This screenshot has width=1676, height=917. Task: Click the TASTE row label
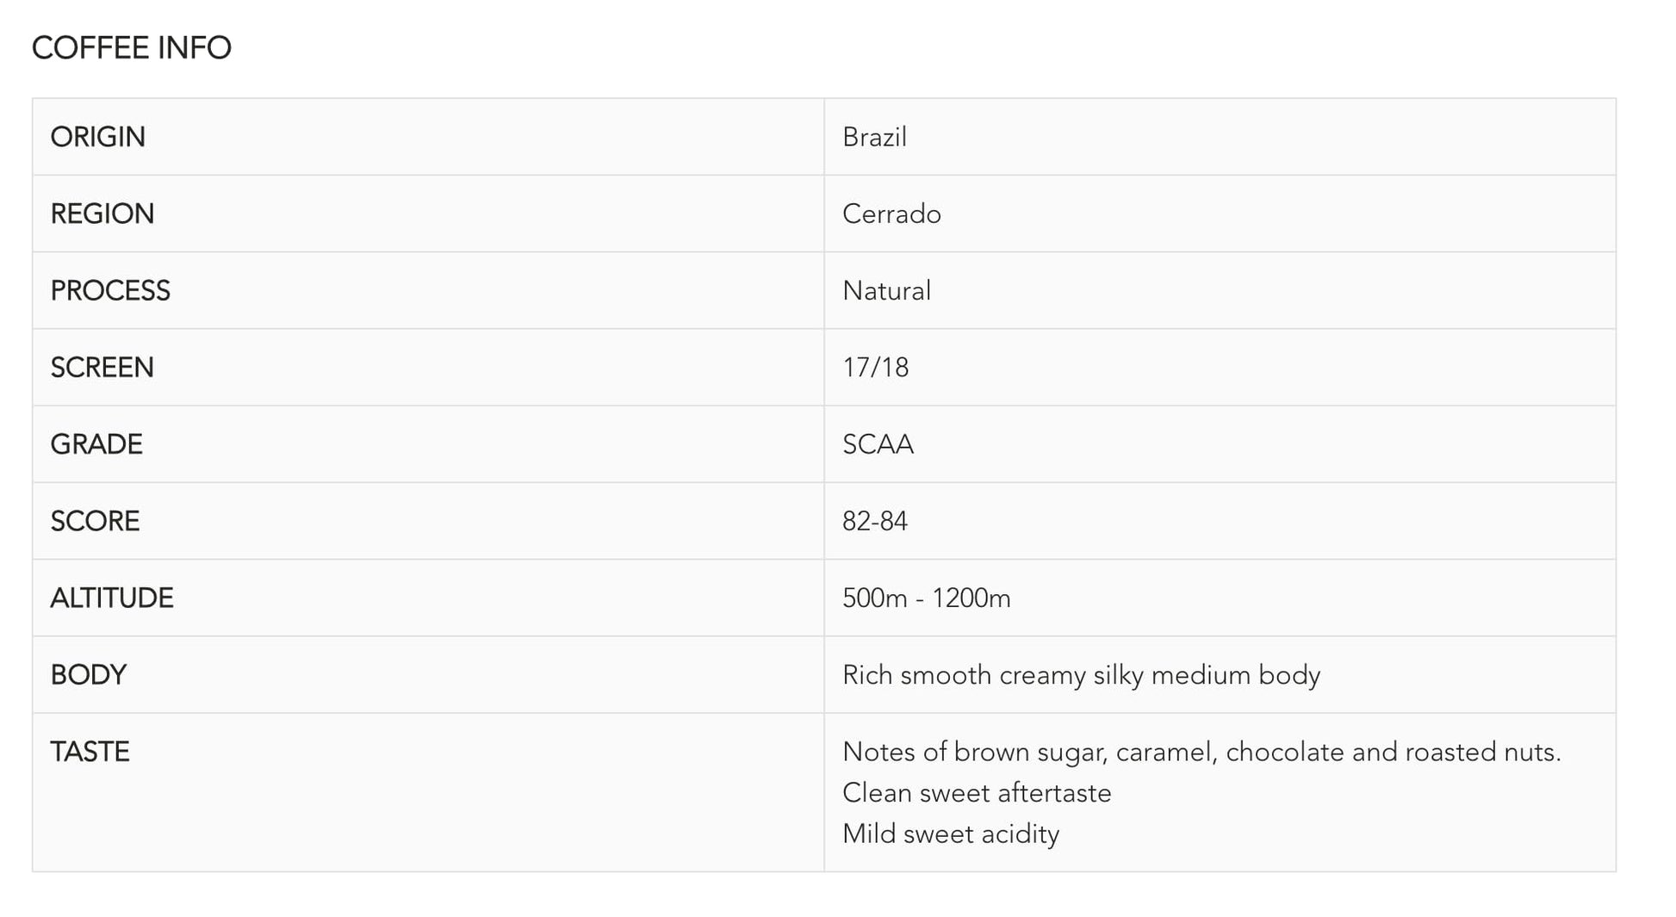[90, 752]
